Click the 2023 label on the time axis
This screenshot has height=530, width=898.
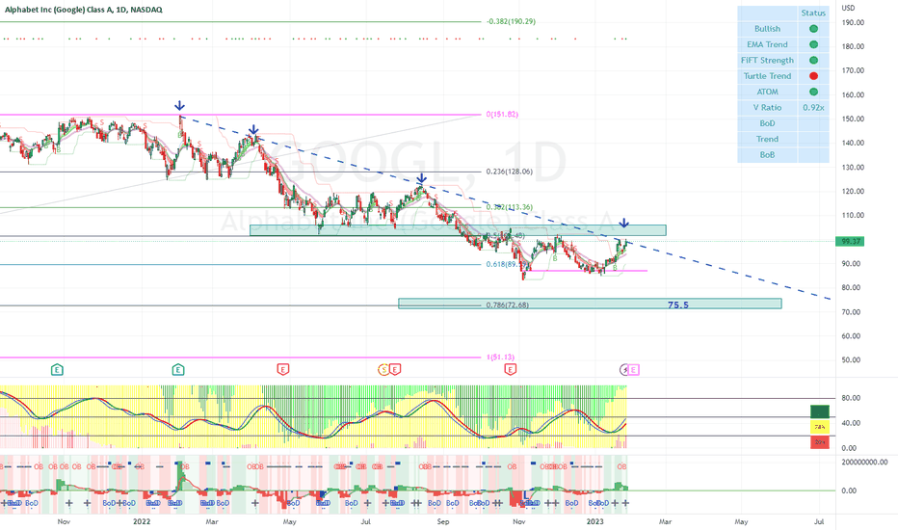pos(595,521)
